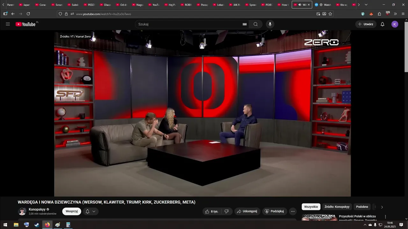
Task: Open more actions three-dot menu under video
Action: click(x=293, y=211)
